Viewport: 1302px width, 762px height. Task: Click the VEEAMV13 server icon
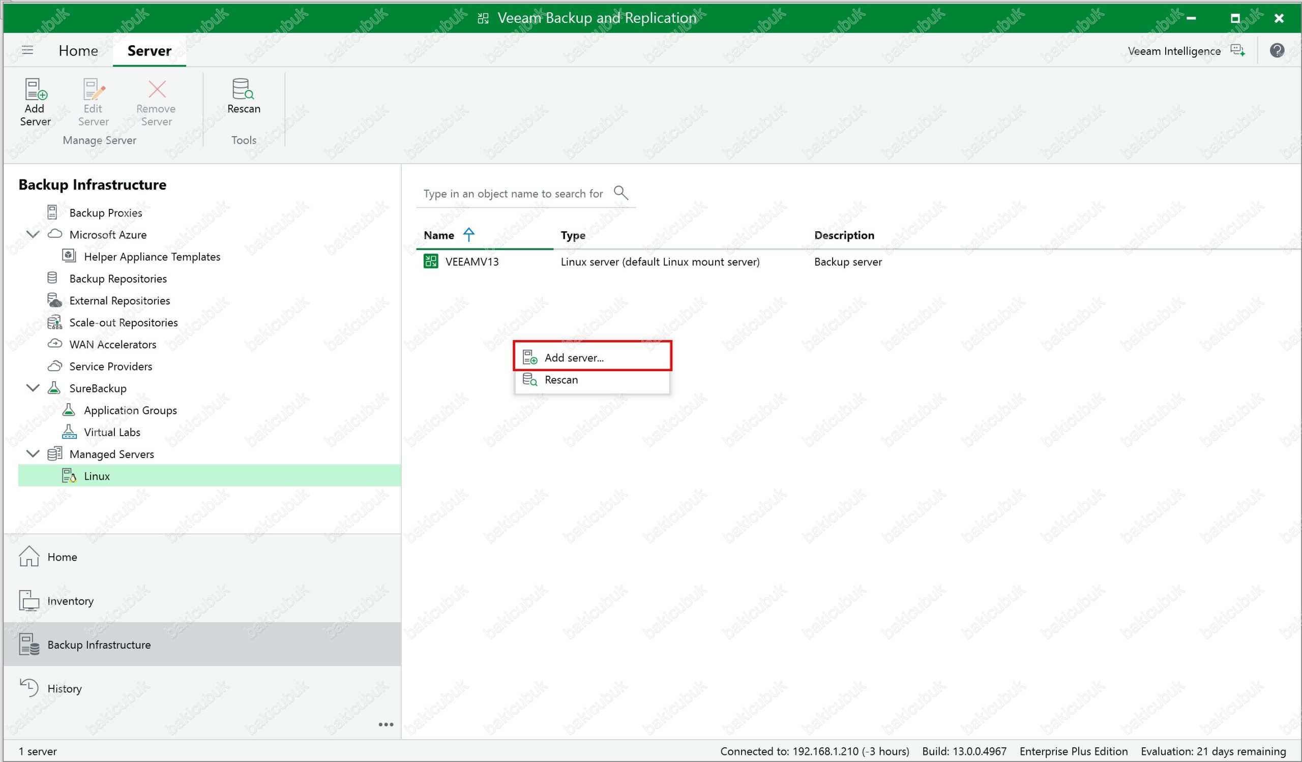pos(430,261)
